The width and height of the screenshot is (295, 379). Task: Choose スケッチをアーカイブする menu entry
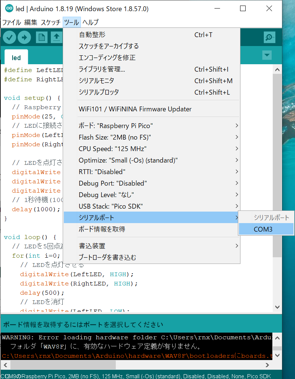152,46
